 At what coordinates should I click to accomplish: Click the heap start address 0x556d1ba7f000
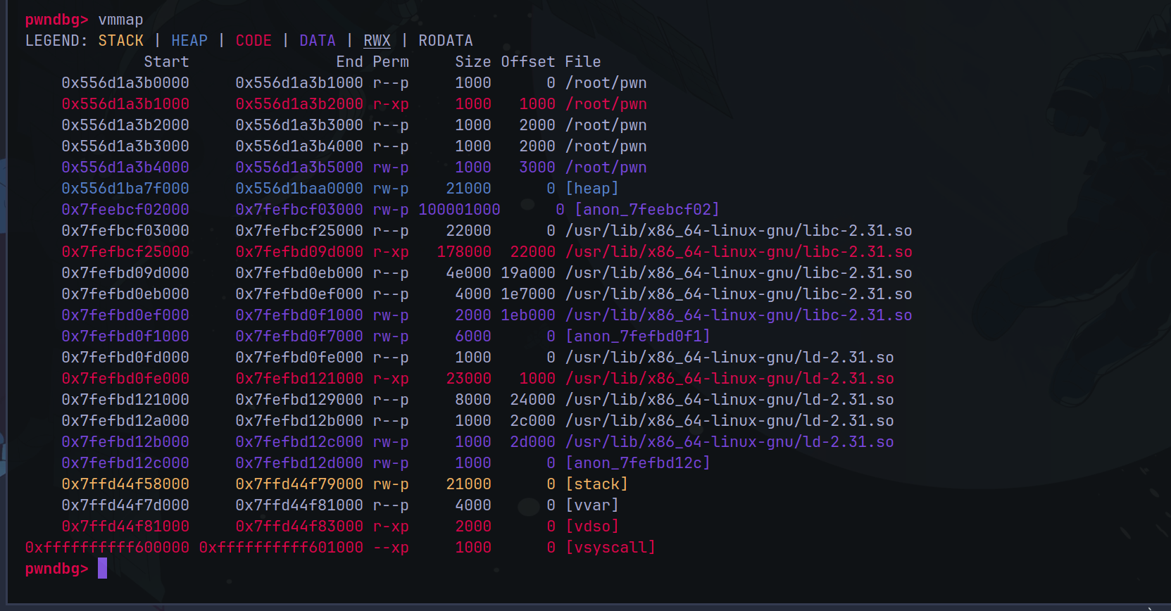click(125, 189)
